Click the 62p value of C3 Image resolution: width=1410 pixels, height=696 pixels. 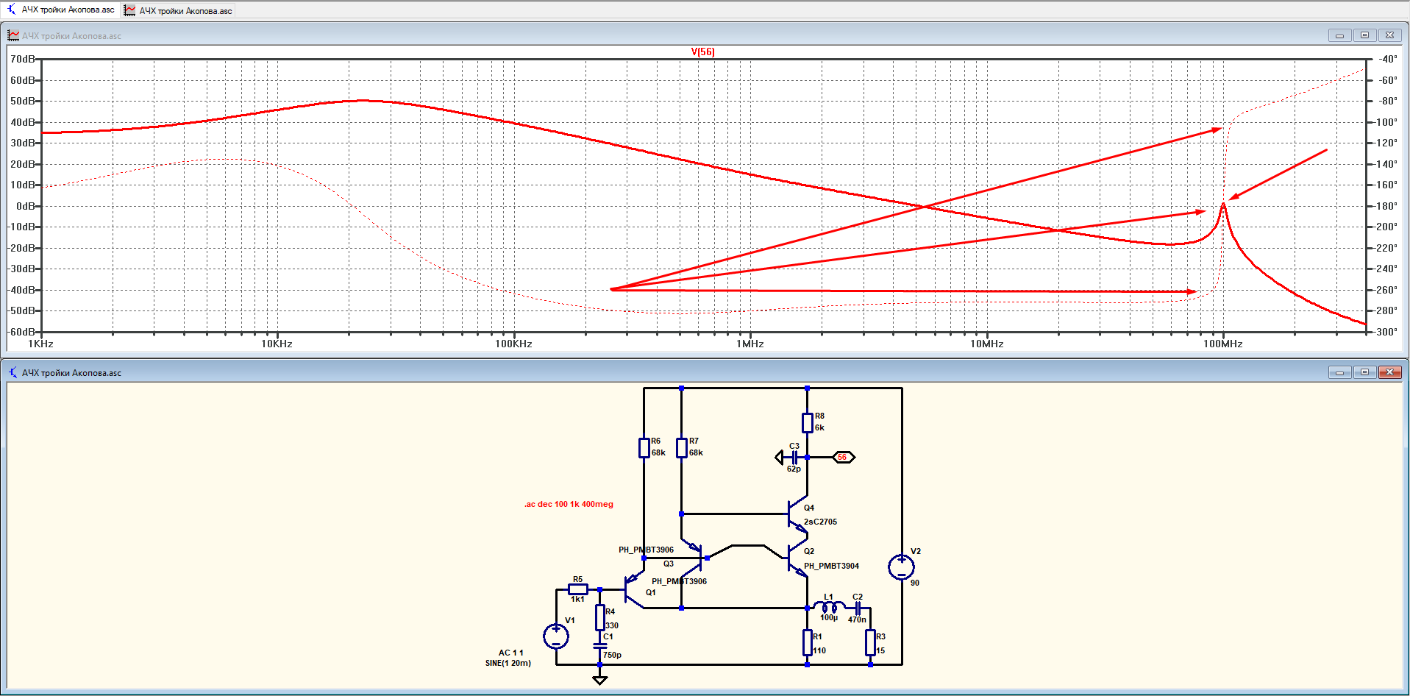pyautogui.click(x=794, y=469)
